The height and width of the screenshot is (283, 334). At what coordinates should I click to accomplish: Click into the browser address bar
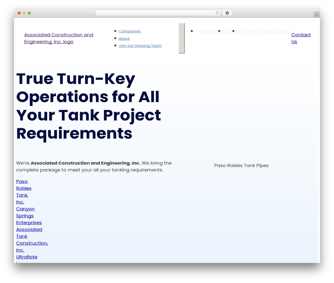(x=158, y=13)
